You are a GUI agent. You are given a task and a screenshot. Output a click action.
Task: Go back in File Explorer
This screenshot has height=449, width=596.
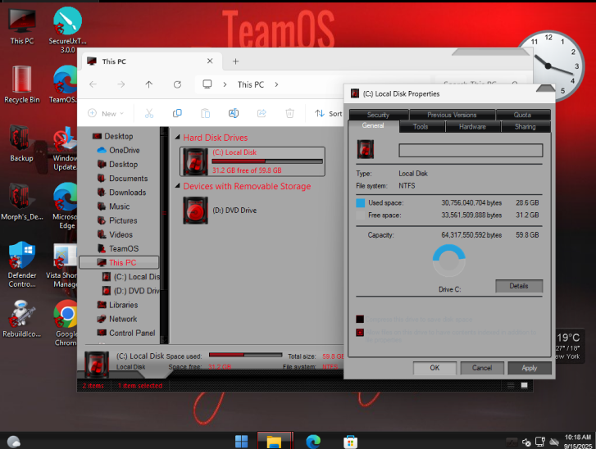[93, 84]
